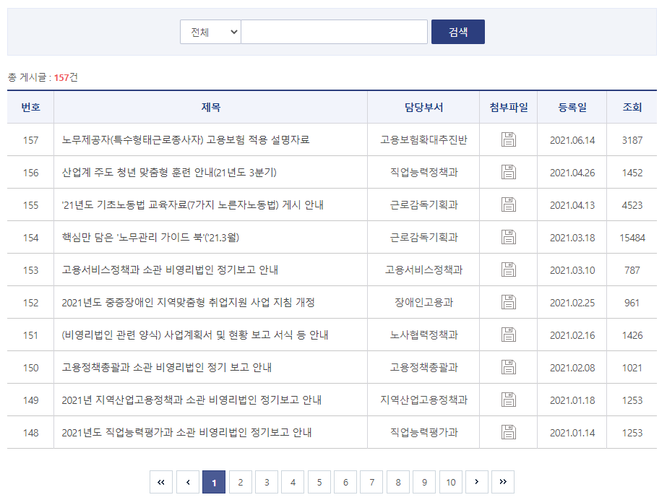This screenshot has height=500, width=667.
Task: Download attachment for post 149
Action: [508, 400]
